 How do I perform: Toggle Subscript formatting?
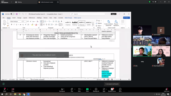pos(23,25)
